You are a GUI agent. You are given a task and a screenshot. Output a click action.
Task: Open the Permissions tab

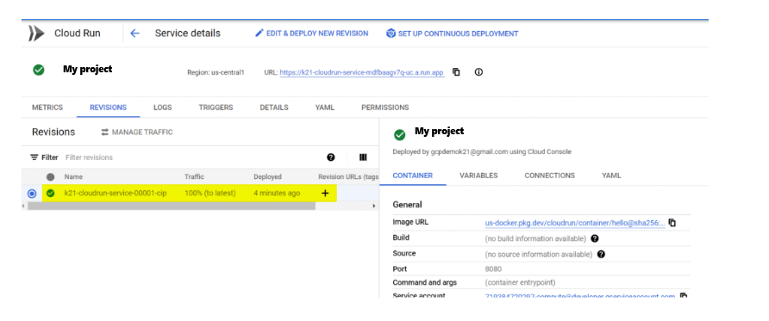tap(385, 108)
